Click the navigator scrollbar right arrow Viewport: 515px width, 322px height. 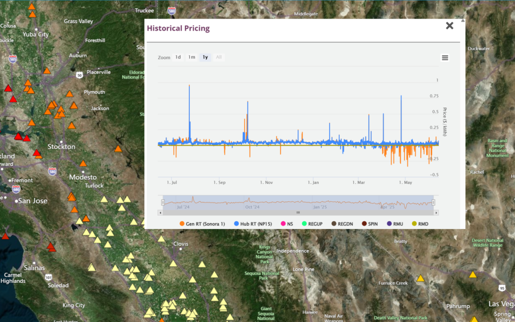point(436,213)
